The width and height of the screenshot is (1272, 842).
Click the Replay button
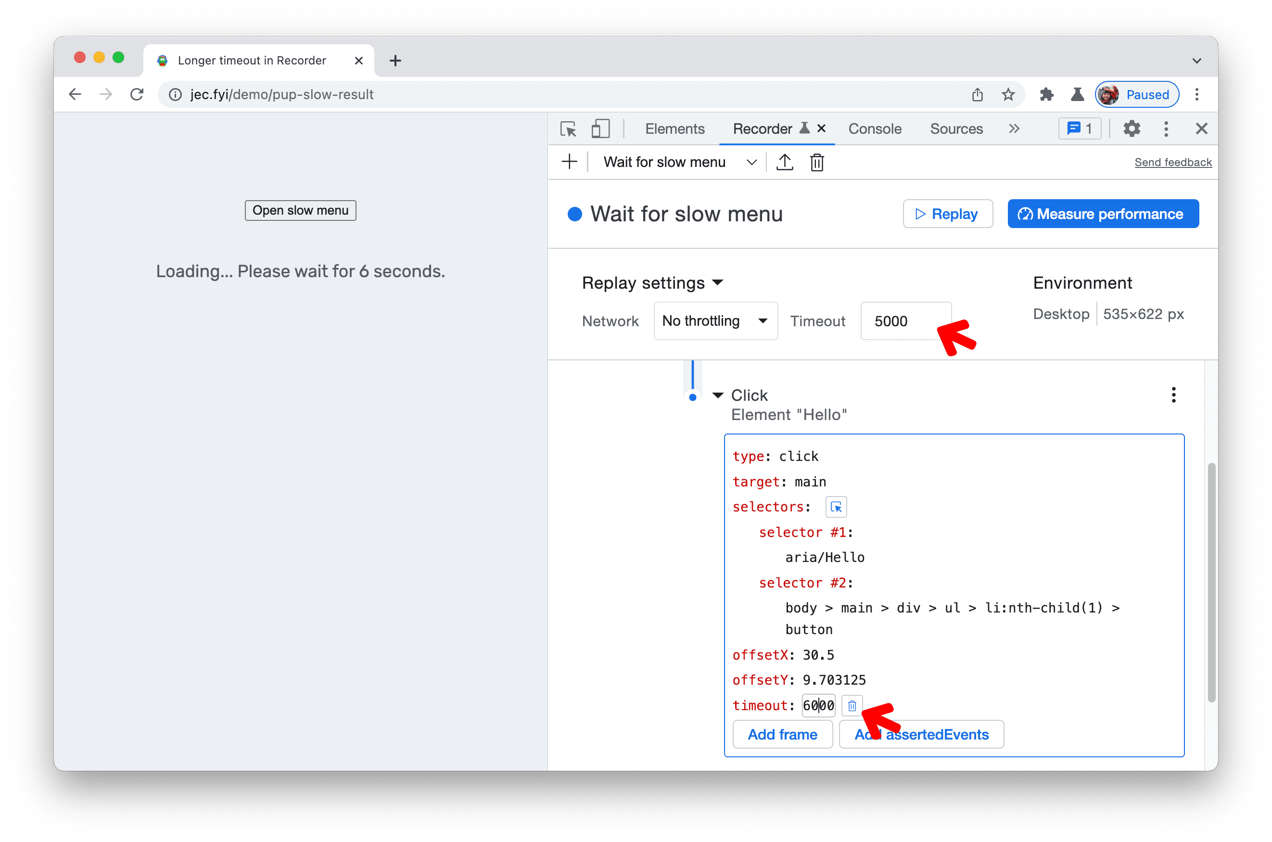[x=947, y=214]
